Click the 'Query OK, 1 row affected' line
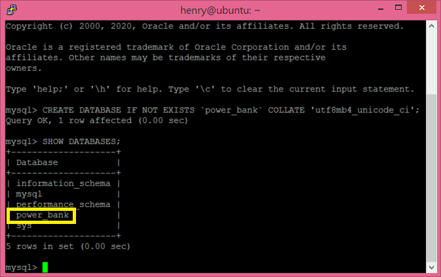441x277 pixels. (97, 120)
